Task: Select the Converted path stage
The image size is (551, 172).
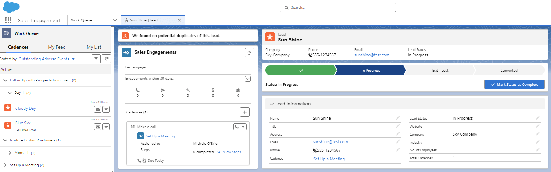Action: coord(509,70)
